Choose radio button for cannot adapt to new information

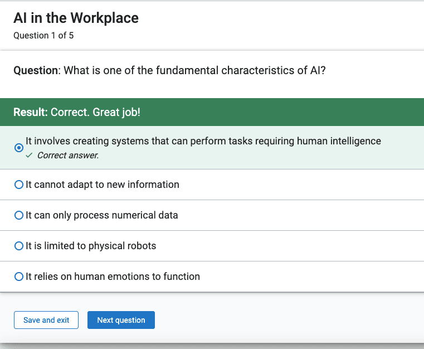tap(18, 185)
